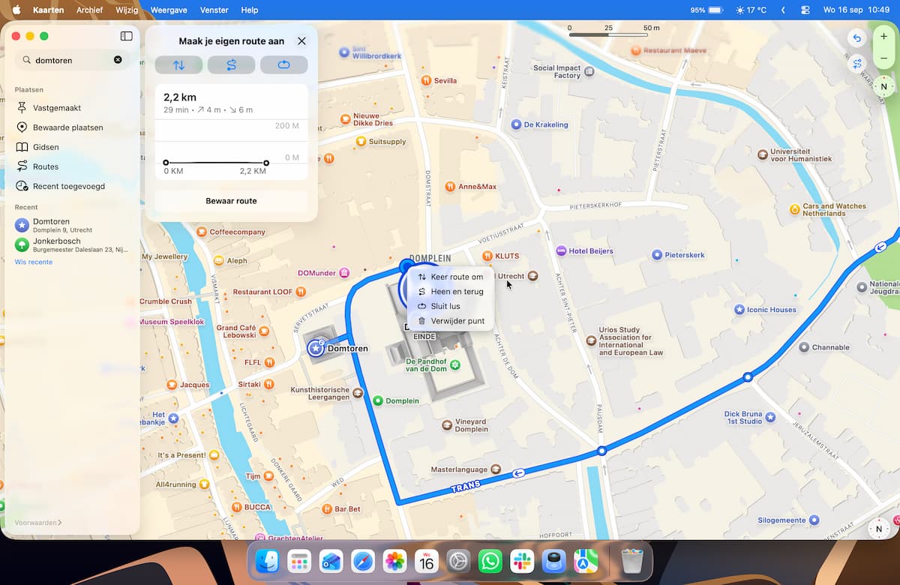Toggle the sidebar with the sidebar icon
The image size is (900, 585).
pos(126,36)
